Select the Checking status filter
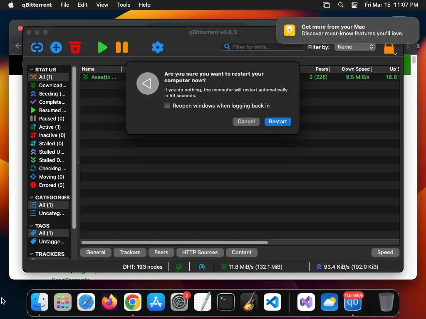The width and height of the screenshot is (426, 319). click(x=48, y=169)
